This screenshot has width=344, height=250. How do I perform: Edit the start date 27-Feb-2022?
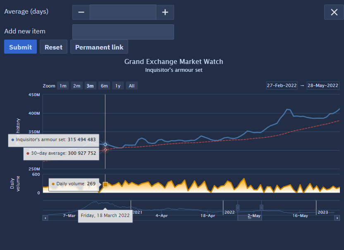pos(282,85)
